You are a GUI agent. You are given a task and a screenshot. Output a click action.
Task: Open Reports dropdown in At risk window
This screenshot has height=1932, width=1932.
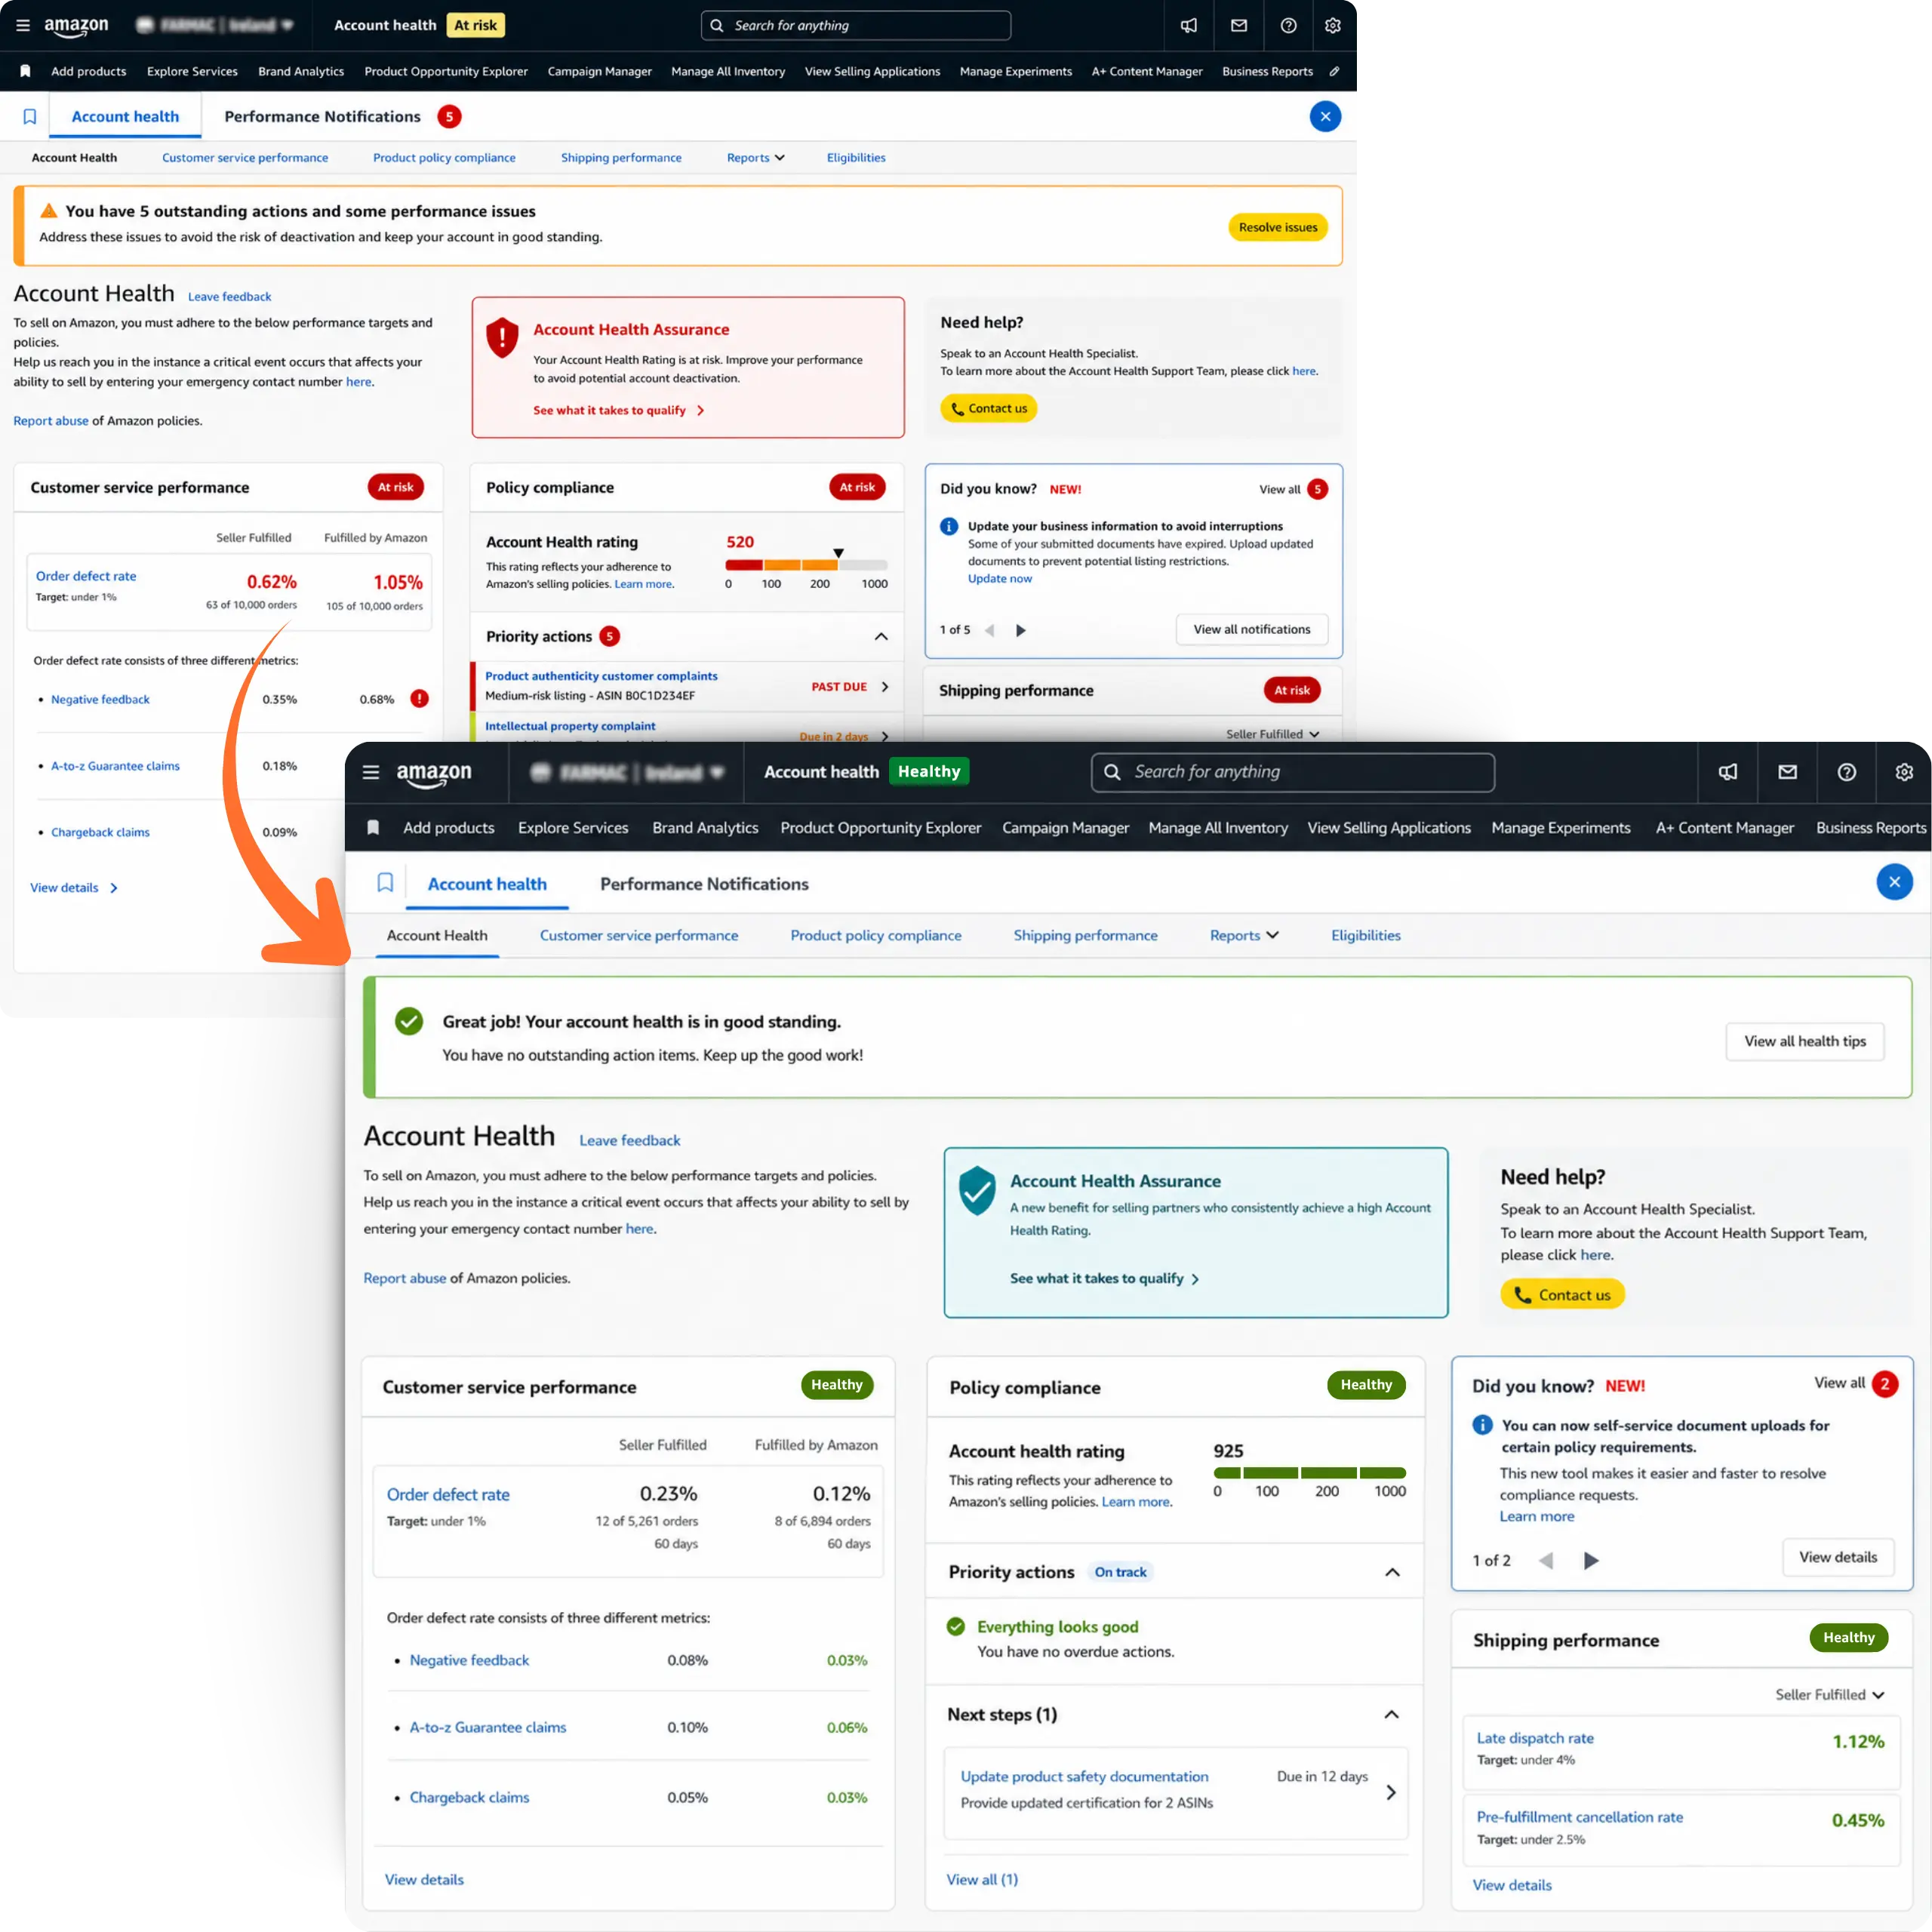(756, 158)
